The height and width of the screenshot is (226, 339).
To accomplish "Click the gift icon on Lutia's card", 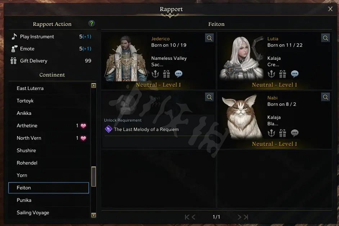I will point(282,74).
